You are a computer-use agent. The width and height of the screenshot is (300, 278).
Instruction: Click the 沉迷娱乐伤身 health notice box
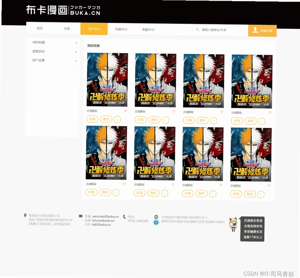[252, 229]
